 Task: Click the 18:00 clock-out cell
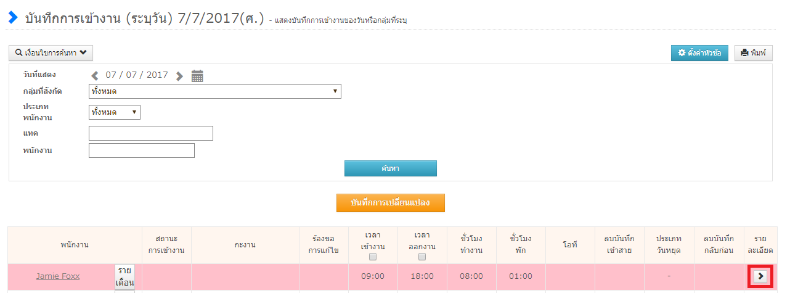422,276
